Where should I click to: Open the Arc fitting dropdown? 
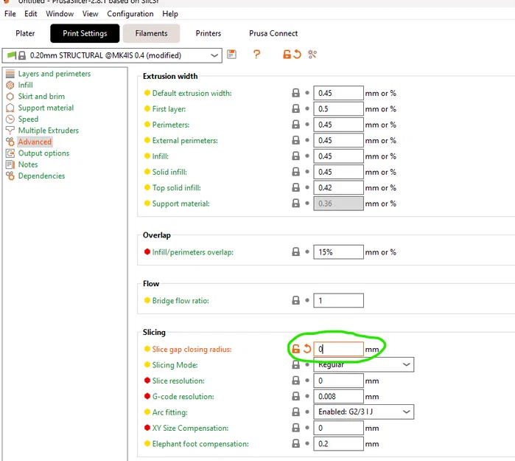pos(363,412)
